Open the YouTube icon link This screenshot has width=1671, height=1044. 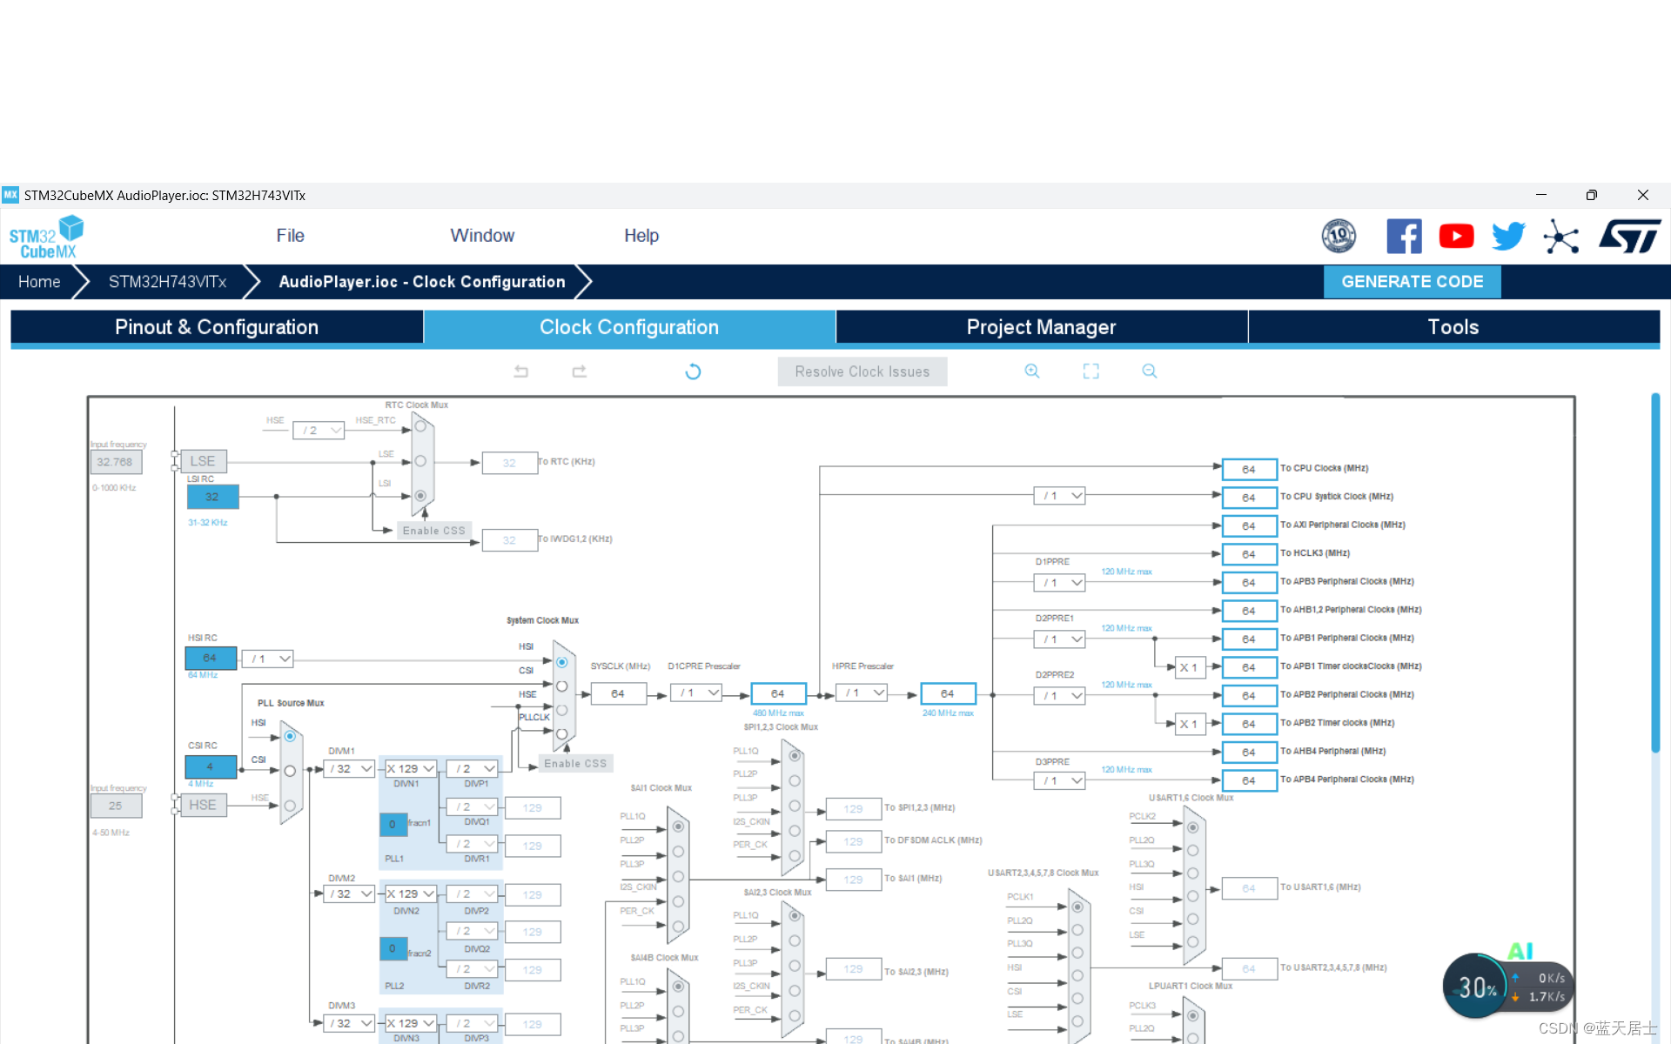click(x=1456, y=236)
